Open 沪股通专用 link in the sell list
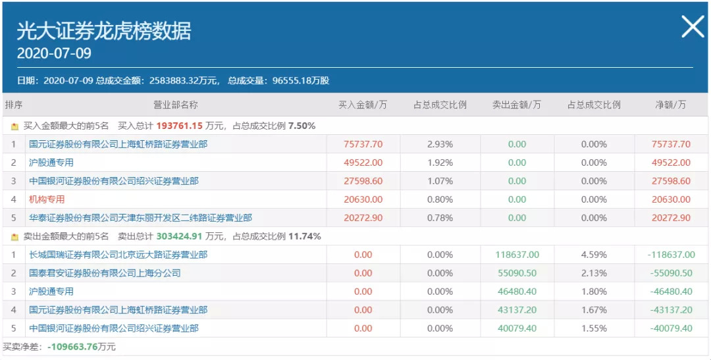The height and width of the screenshot is (360, 711). click(51, 292)
